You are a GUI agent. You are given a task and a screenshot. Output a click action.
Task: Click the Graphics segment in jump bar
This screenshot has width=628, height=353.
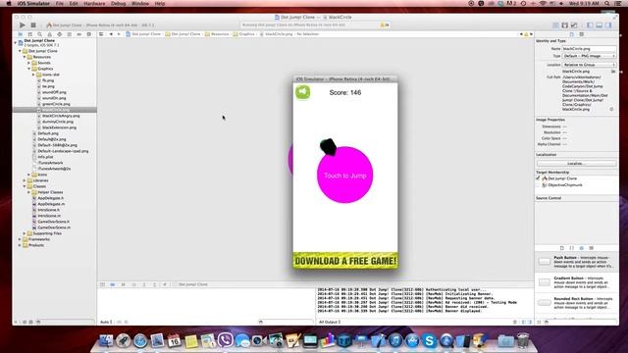(244, 34)
